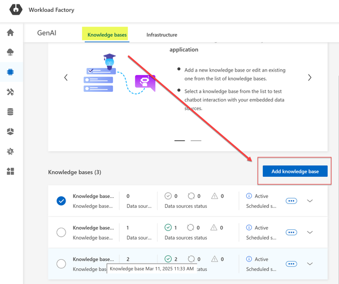Viewport: 339px width, 284px height.
Task: Open the cube blocks sidebar icon
Action: 10,131
